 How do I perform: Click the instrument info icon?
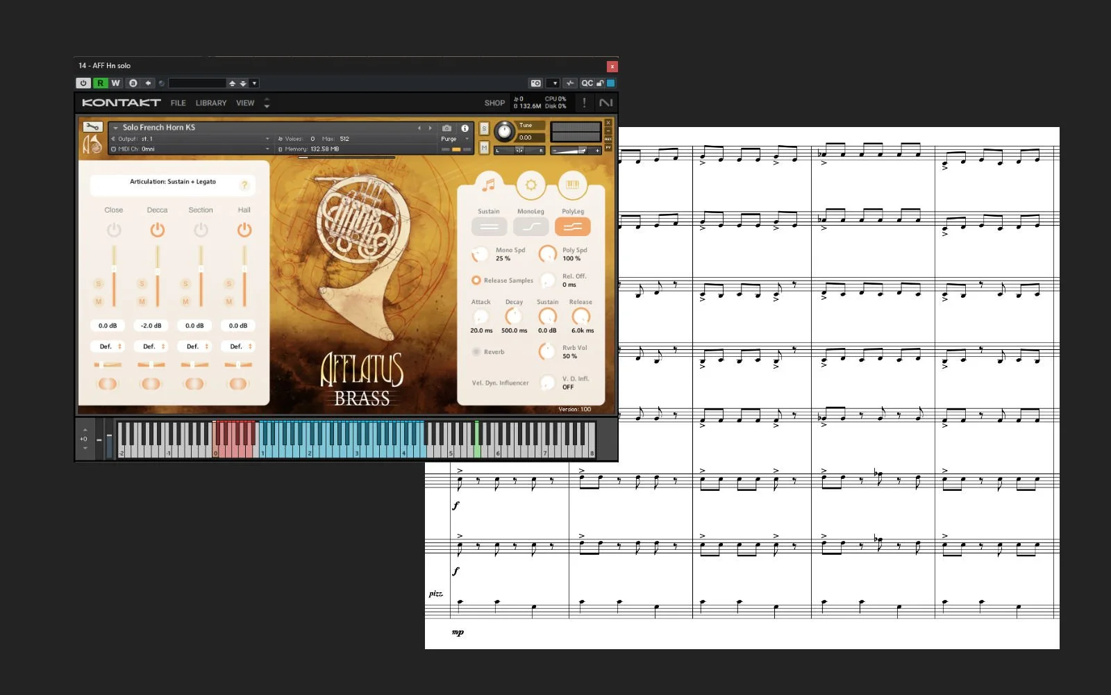(465, 128)
